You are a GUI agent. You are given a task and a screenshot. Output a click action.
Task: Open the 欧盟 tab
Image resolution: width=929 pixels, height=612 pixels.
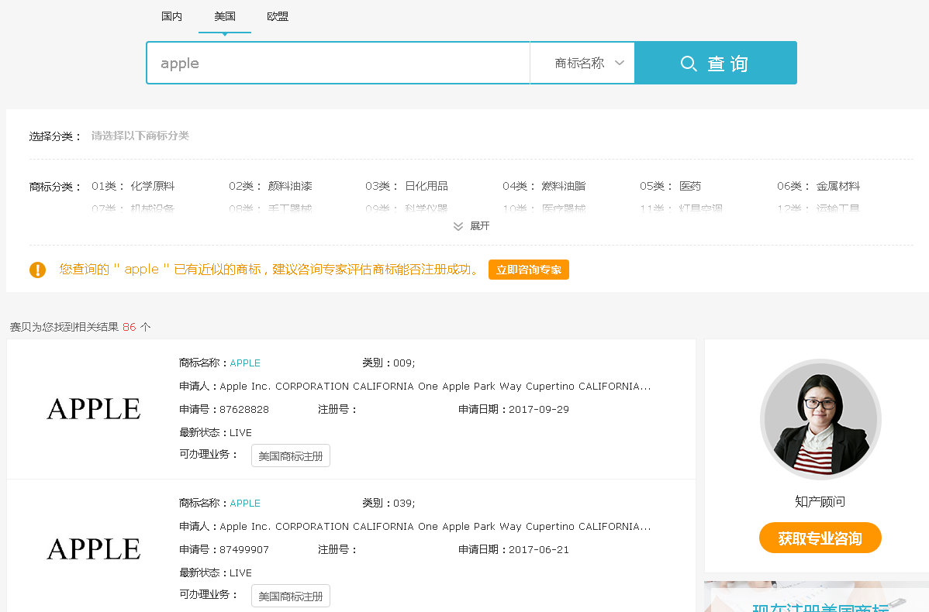(278, 16)
